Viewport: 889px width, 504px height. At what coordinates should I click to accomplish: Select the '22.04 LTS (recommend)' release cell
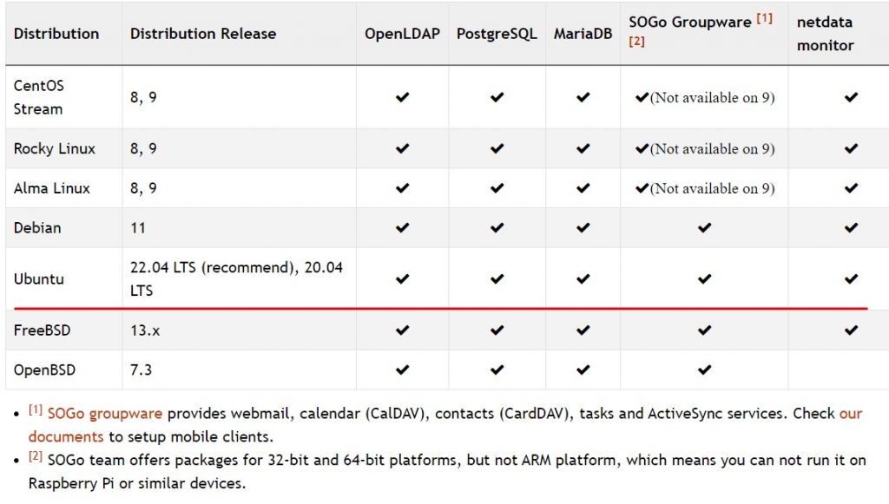240,278
